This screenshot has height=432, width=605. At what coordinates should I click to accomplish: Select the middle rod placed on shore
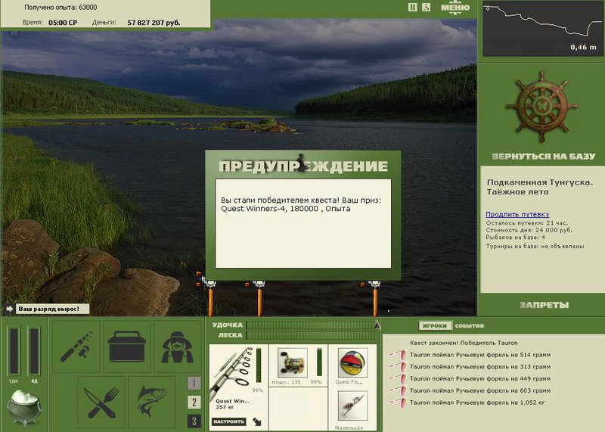click(259, 298)
